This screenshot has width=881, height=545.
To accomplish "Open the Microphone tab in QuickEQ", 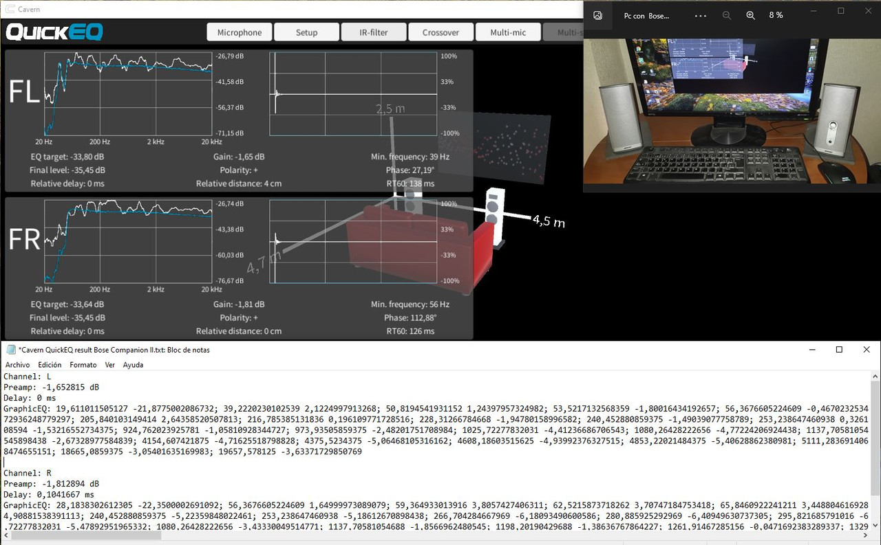I will click(240, 32).
